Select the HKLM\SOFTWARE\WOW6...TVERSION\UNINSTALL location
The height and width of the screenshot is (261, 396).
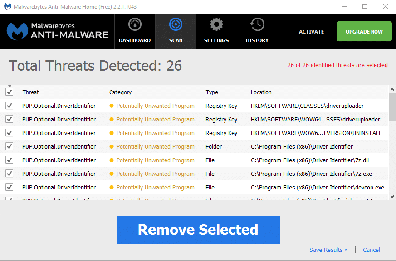[x=316, y=133]
